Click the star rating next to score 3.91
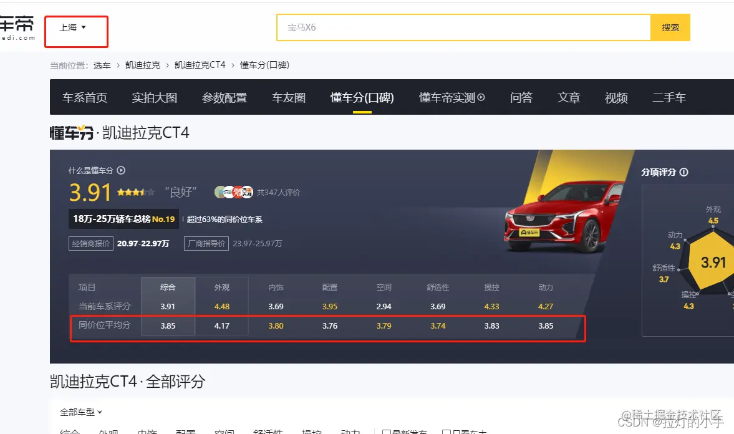The height and width of the screenshot is (434, 734). coord(136,192)
